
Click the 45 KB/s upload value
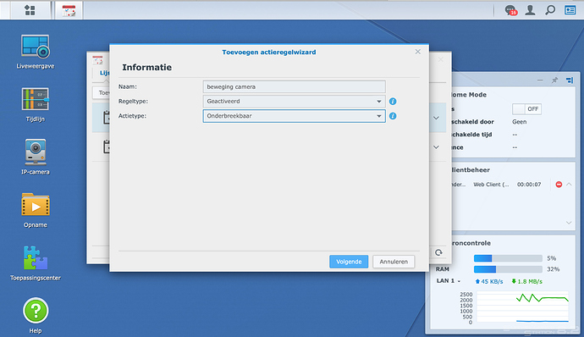click(x=488, y=281)
